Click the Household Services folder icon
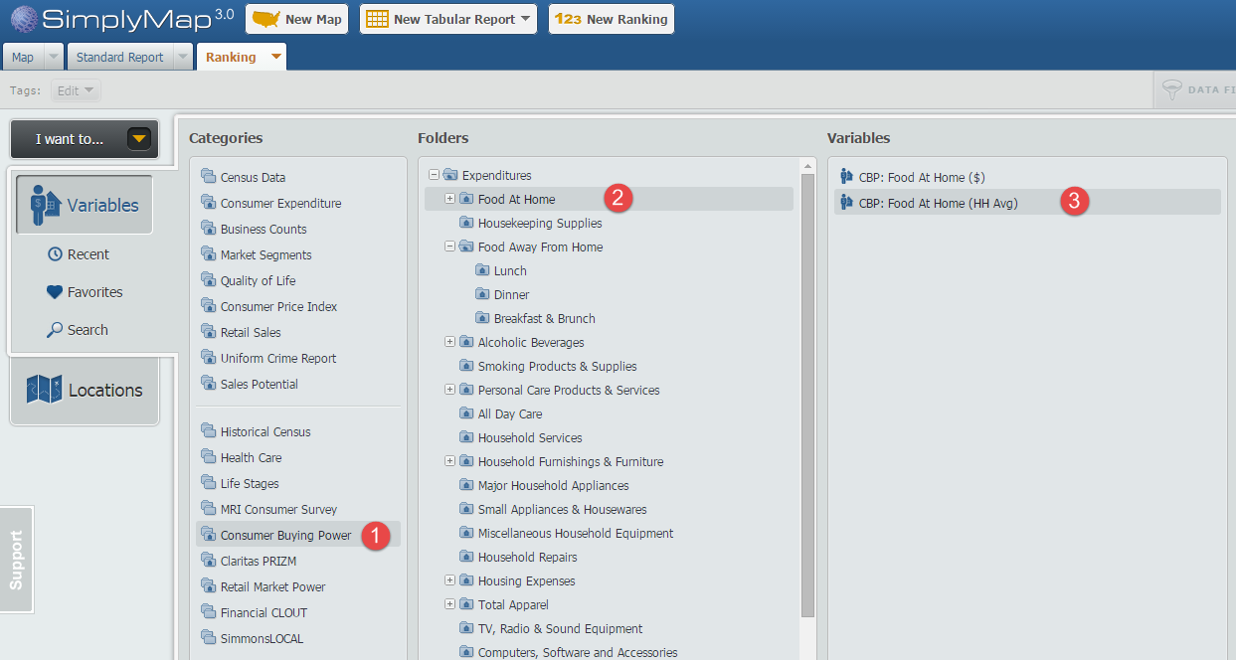Screen dimensions: 1236x660 (466, 437)
